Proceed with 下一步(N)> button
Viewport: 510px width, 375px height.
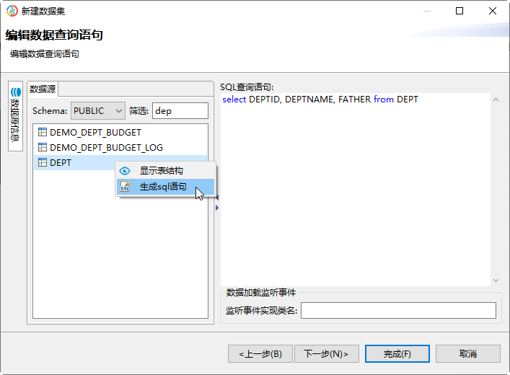click(x=326, y=353)
